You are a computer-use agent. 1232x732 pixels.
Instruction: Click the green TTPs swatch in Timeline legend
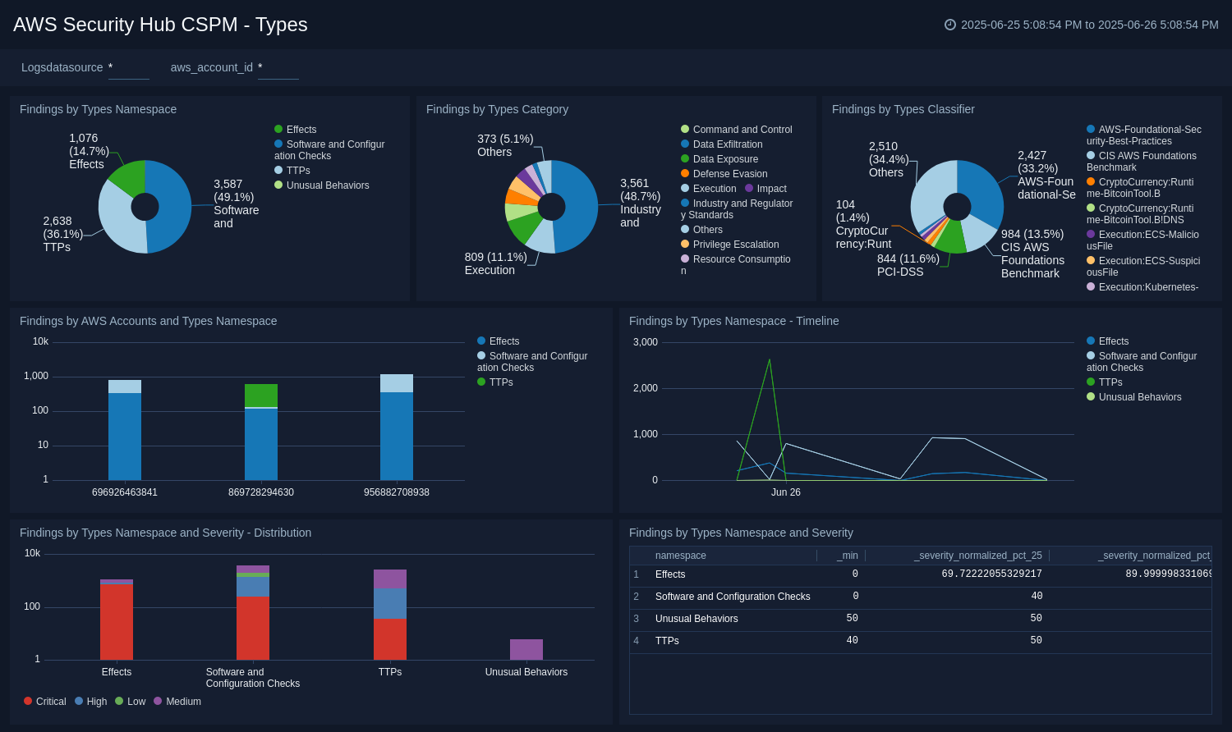(1091, 382)
